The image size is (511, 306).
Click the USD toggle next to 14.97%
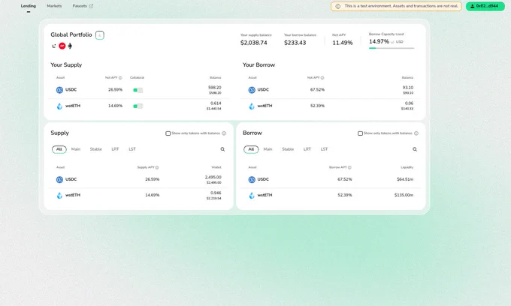[x=398, y=42]
